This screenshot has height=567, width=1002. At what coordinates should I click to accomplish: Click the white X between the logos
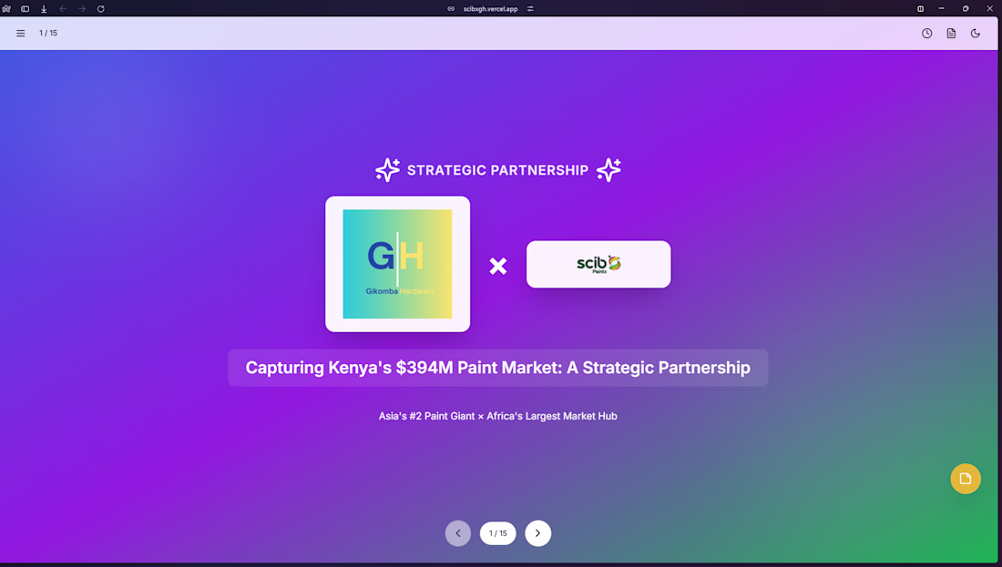coord(497,266)
